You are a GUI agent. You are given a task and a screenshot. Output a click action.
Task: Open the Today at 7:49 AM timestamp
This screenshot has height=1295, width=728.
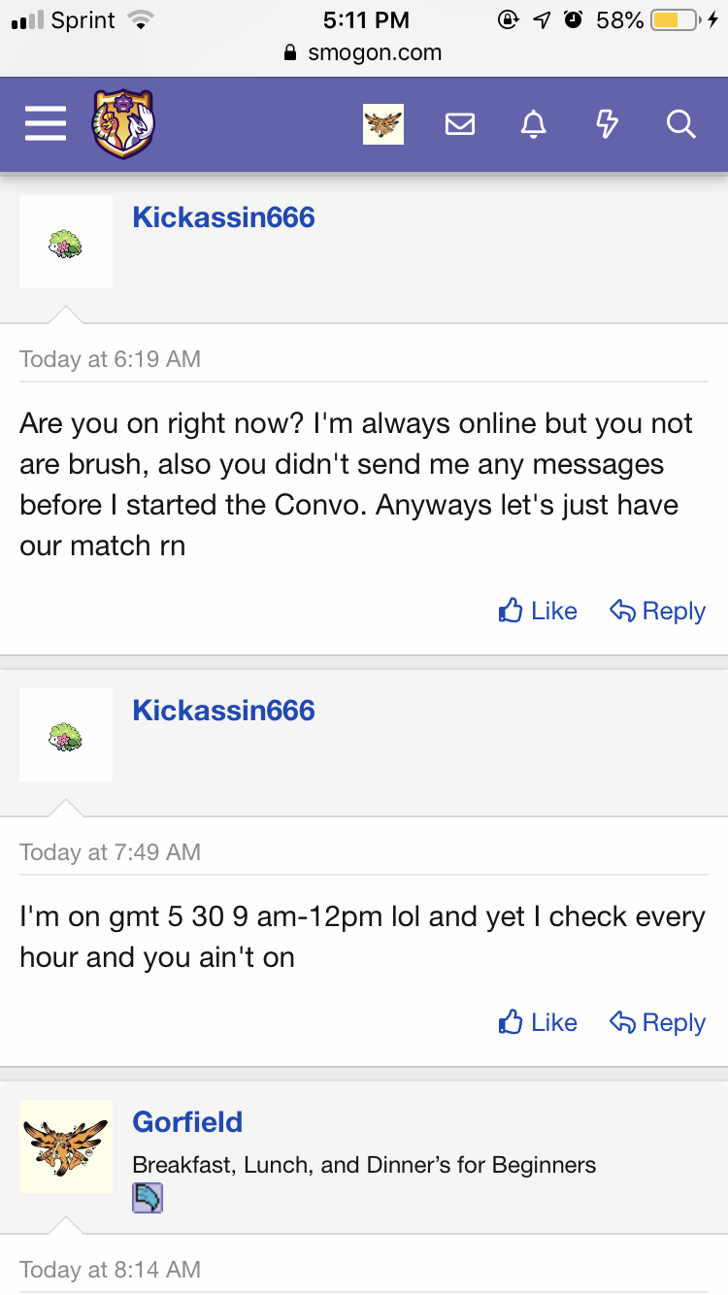(x=110, y=852)
